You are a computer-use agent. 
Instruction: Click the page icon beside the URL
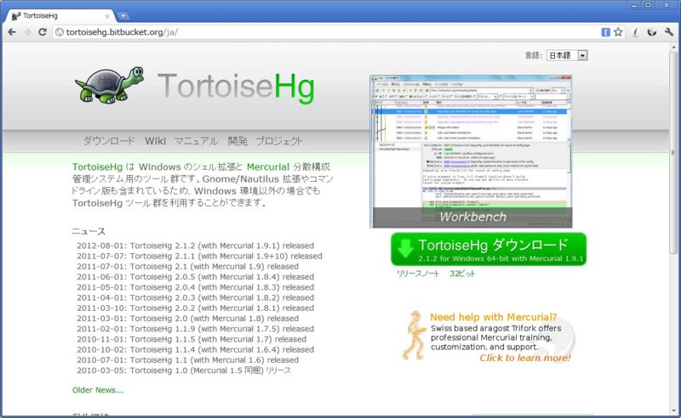pyautogui.click(x=60, y=32)
